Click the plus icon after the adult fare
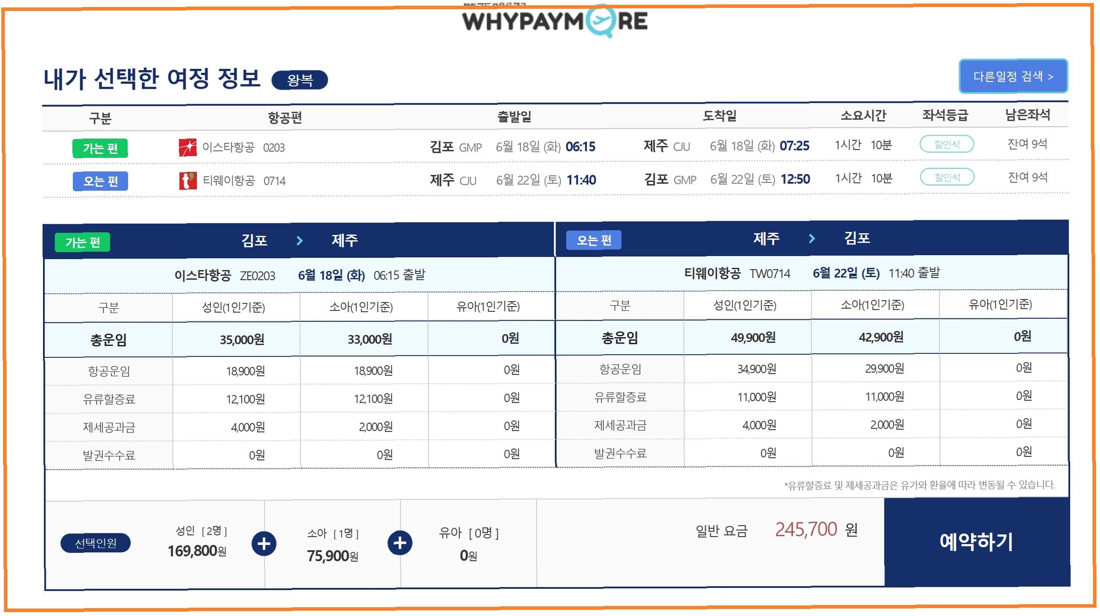1100x616 pixels. coord(264,544)
